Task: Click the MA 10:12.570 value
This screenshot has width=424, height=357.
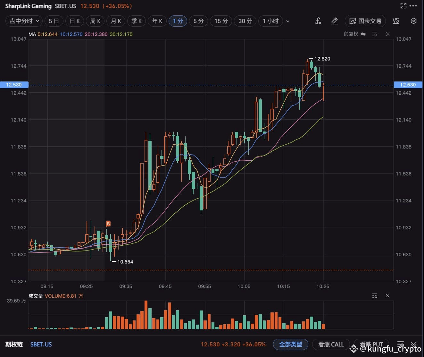Action: pyautogui.click(x=71, y=34)
